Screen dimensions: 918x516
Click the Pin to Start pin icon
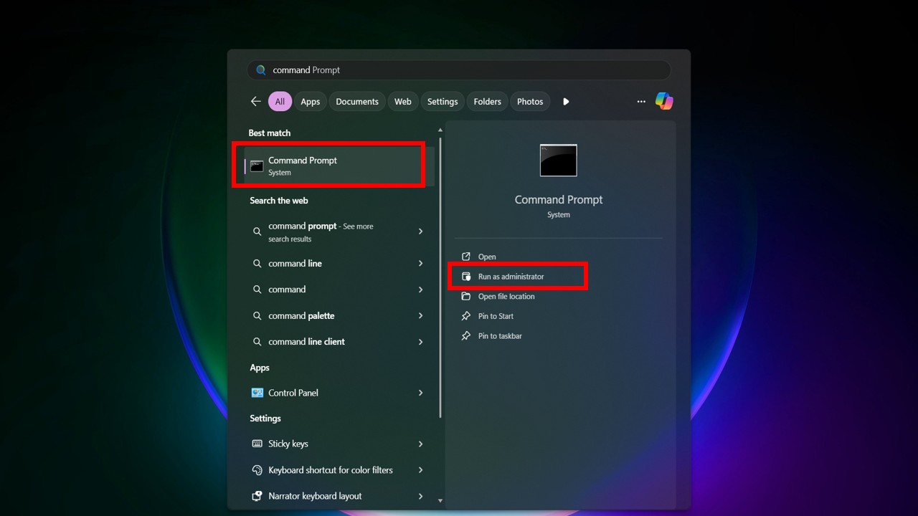click(x=466, y=316)
